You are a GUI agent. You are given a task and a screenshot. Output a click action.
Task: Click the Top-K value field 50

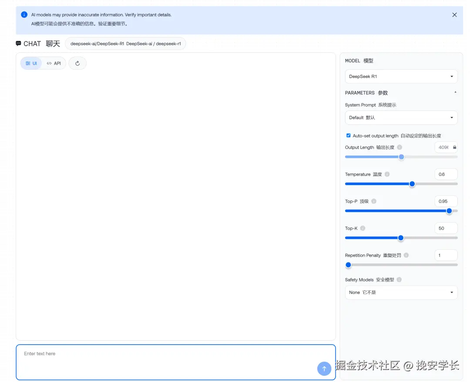click(x=446, y=228)
